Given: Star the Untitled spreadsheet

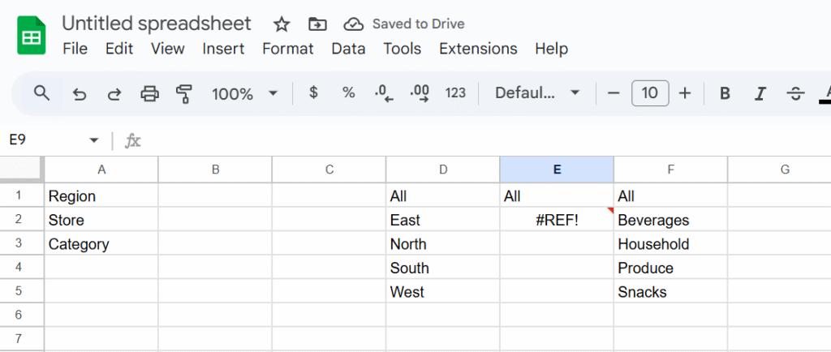Looking at the screenshot, I should 282,24.
